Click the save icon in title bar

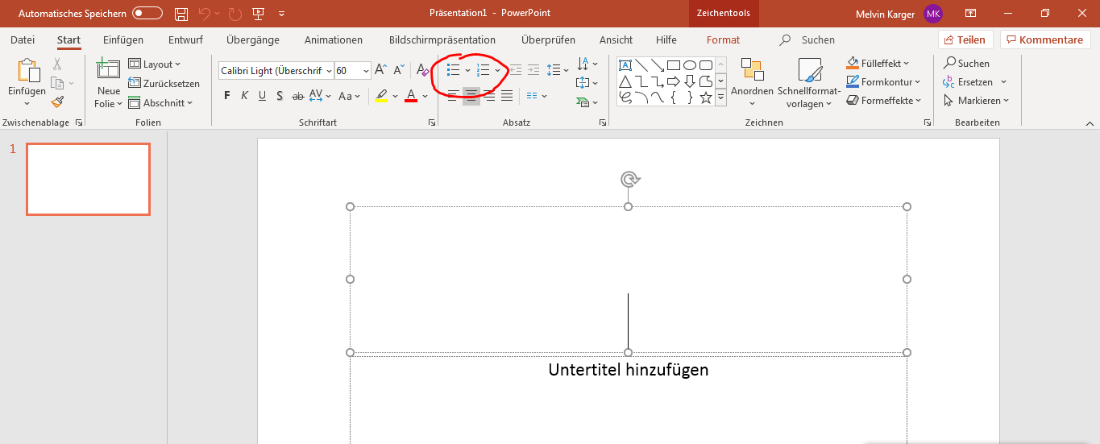(181, 14)
